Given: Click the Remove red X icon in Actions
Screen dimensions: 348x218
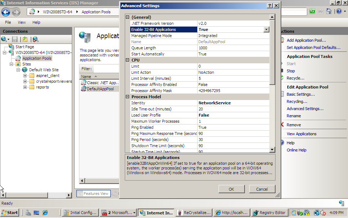Looking at the screenshot, I should [282, 124].
